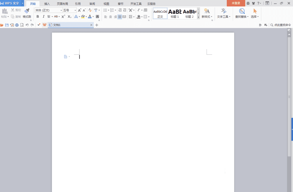Click the print icon in quick access bar
Viewport: 293px width, 192px height.
[x=17, y=25]
